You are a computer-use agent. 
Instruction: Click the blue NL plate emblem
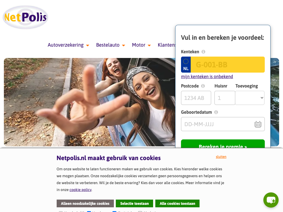pos(186,65)
